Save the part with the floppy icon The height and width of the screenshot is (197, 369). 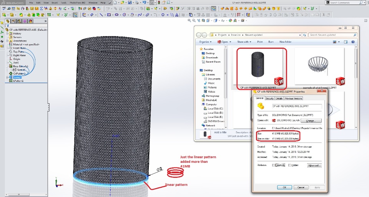pos(130,3)
